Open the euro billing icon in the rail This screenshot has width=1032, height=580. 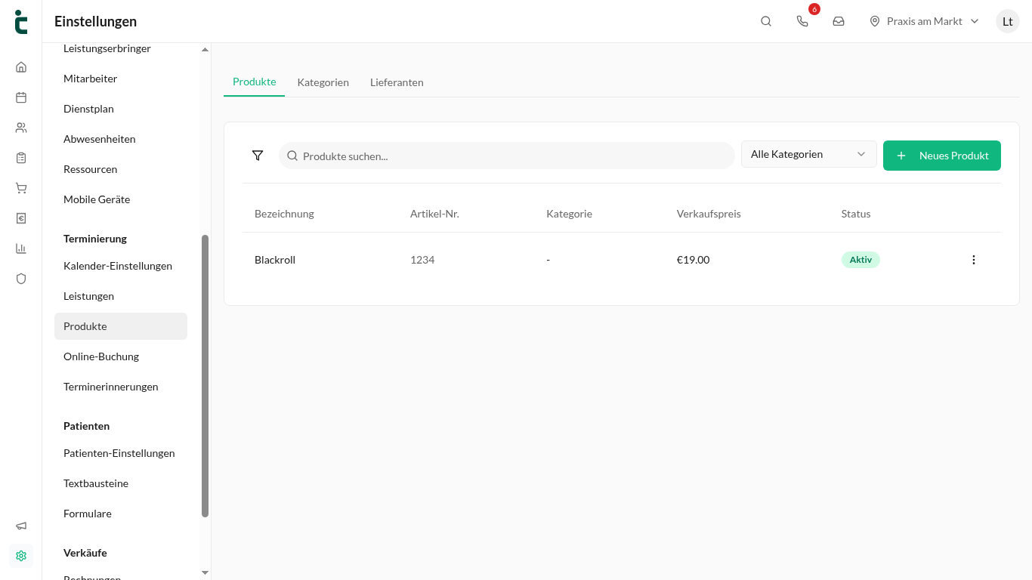click(x=21, y=217)
